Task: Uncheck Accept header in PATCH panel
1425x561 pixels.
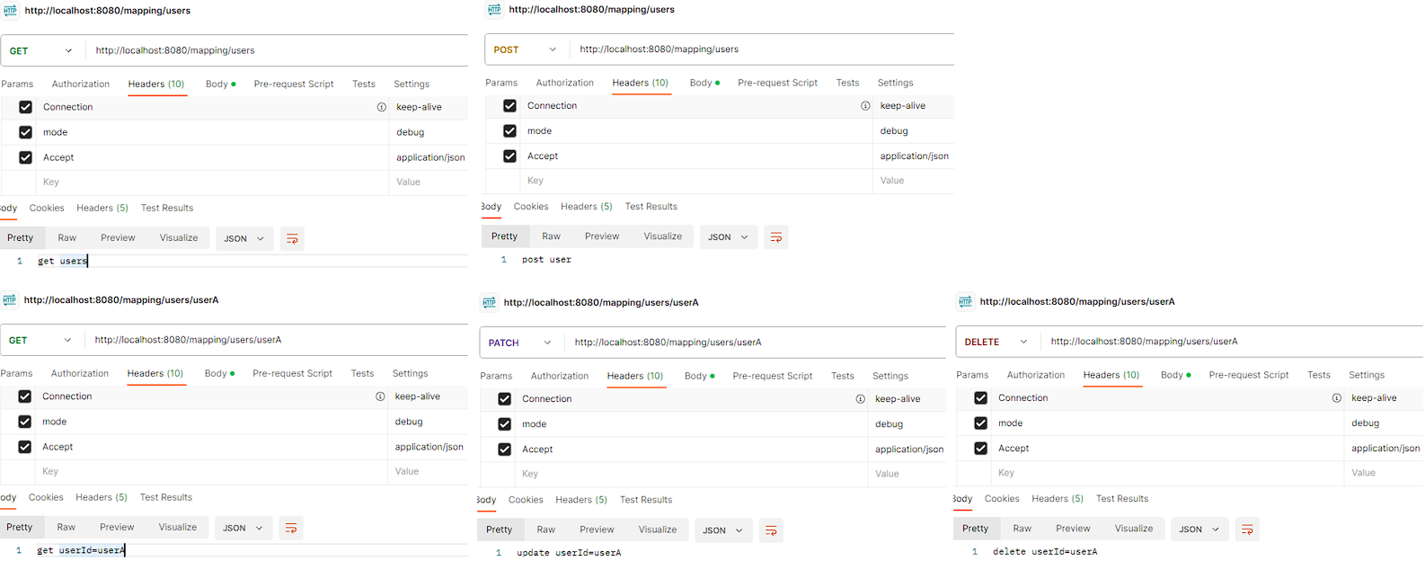Action: point(504,450)
